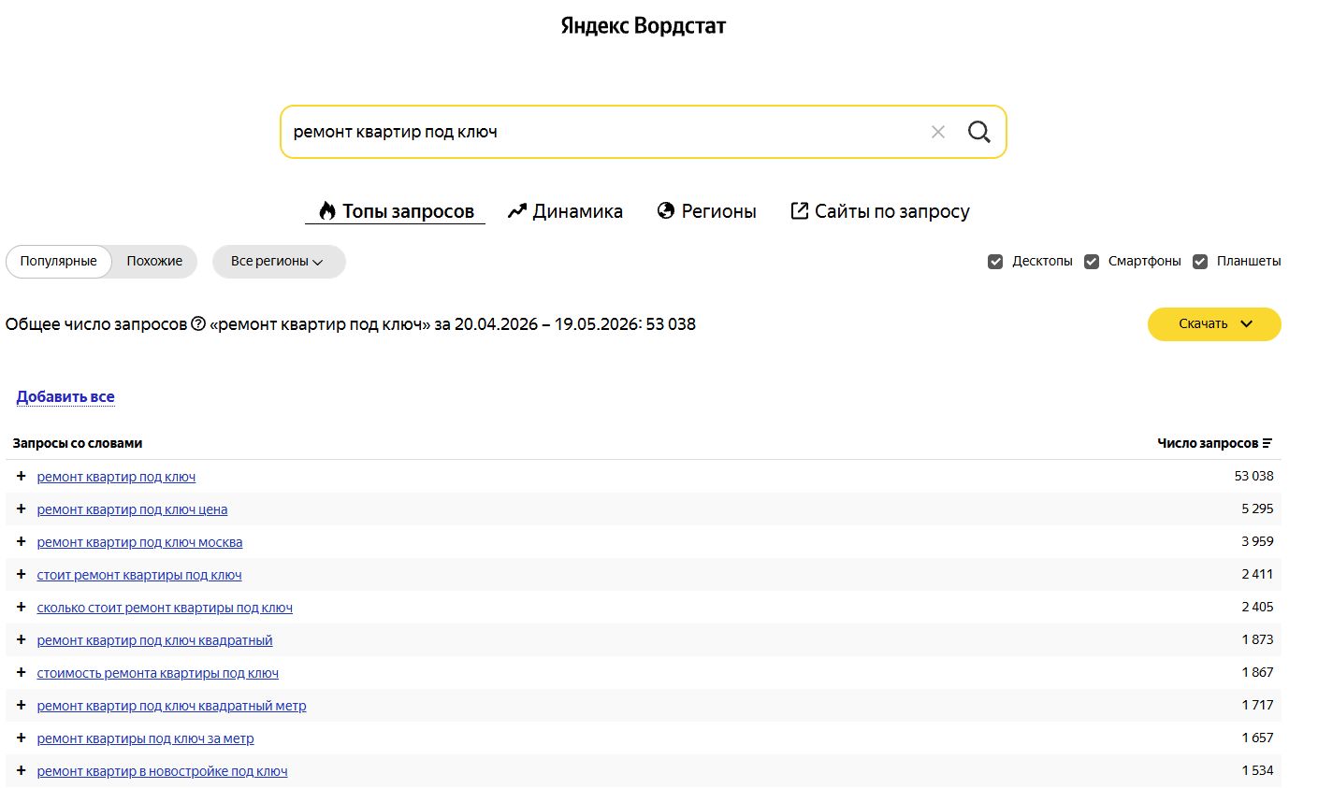Add 'стоимость ремонта квартиры под ключ' with plus
The width and height of the screenshot is (1318, 788).
(x=21, y=672)
